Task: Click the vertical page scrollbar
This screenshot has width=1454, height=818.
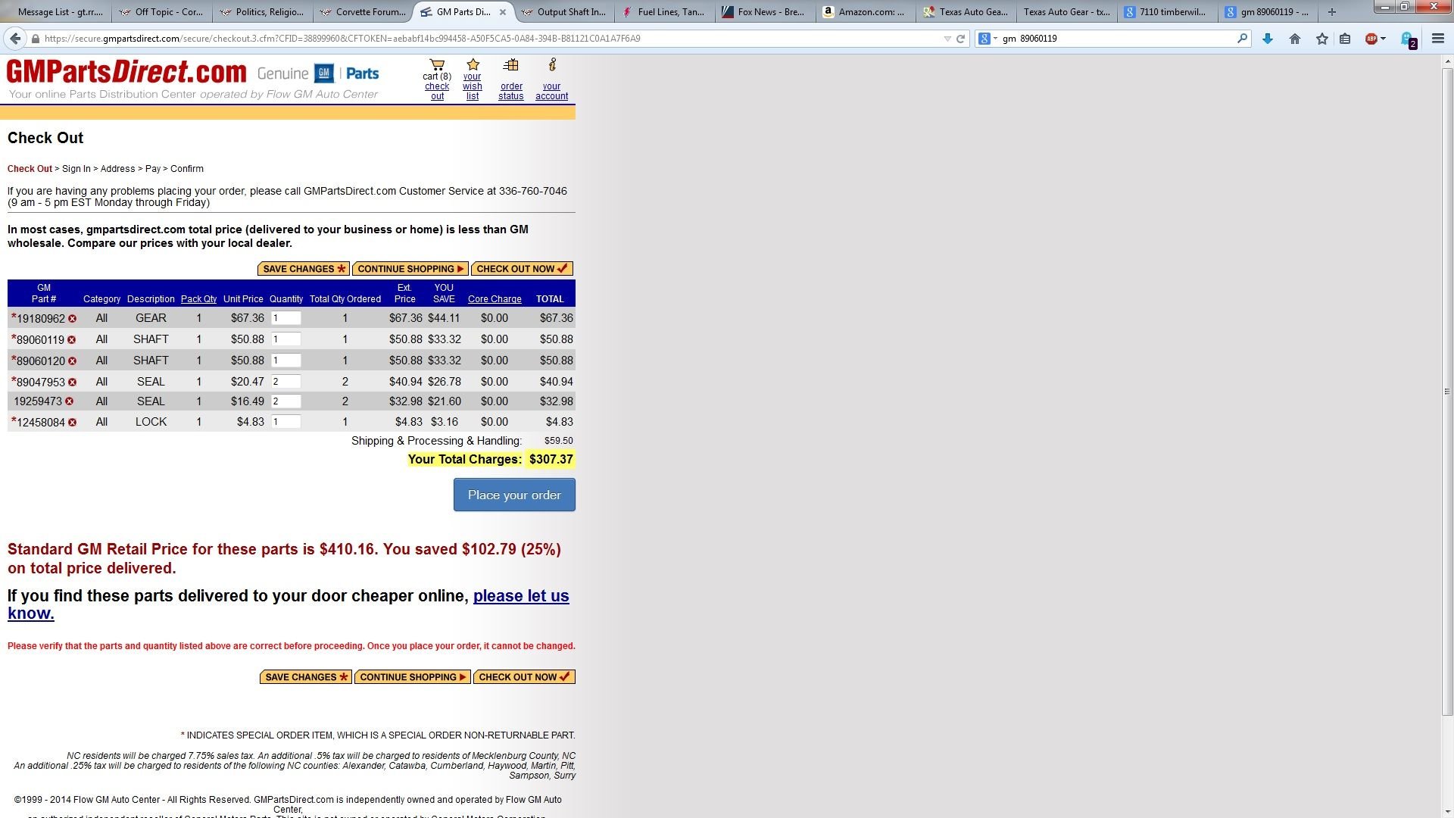Action: [1447, 392]
